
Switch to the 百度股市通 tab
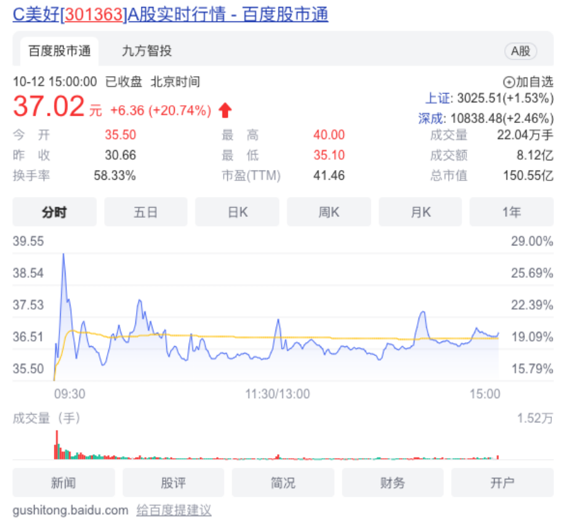pos(59,50)
